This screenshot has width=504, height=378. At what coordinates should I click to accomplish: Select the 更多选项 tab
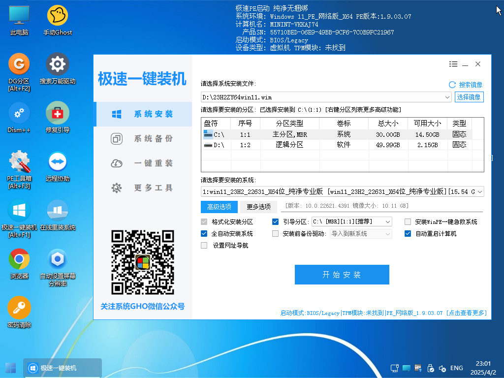(258, 207)
